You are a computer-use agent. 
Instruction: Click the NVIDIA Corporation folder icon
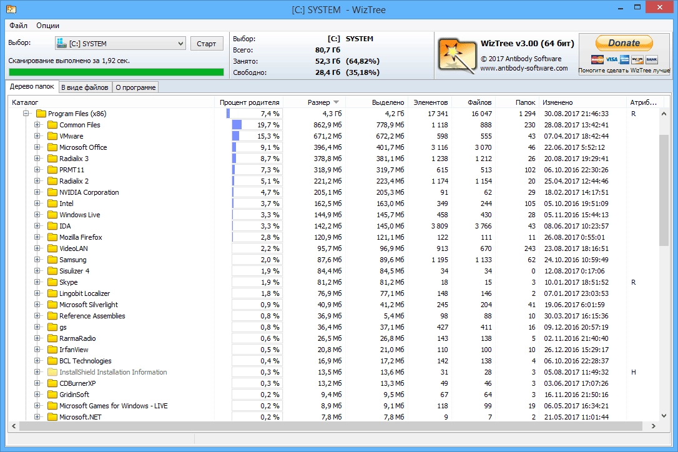(52, 192)
